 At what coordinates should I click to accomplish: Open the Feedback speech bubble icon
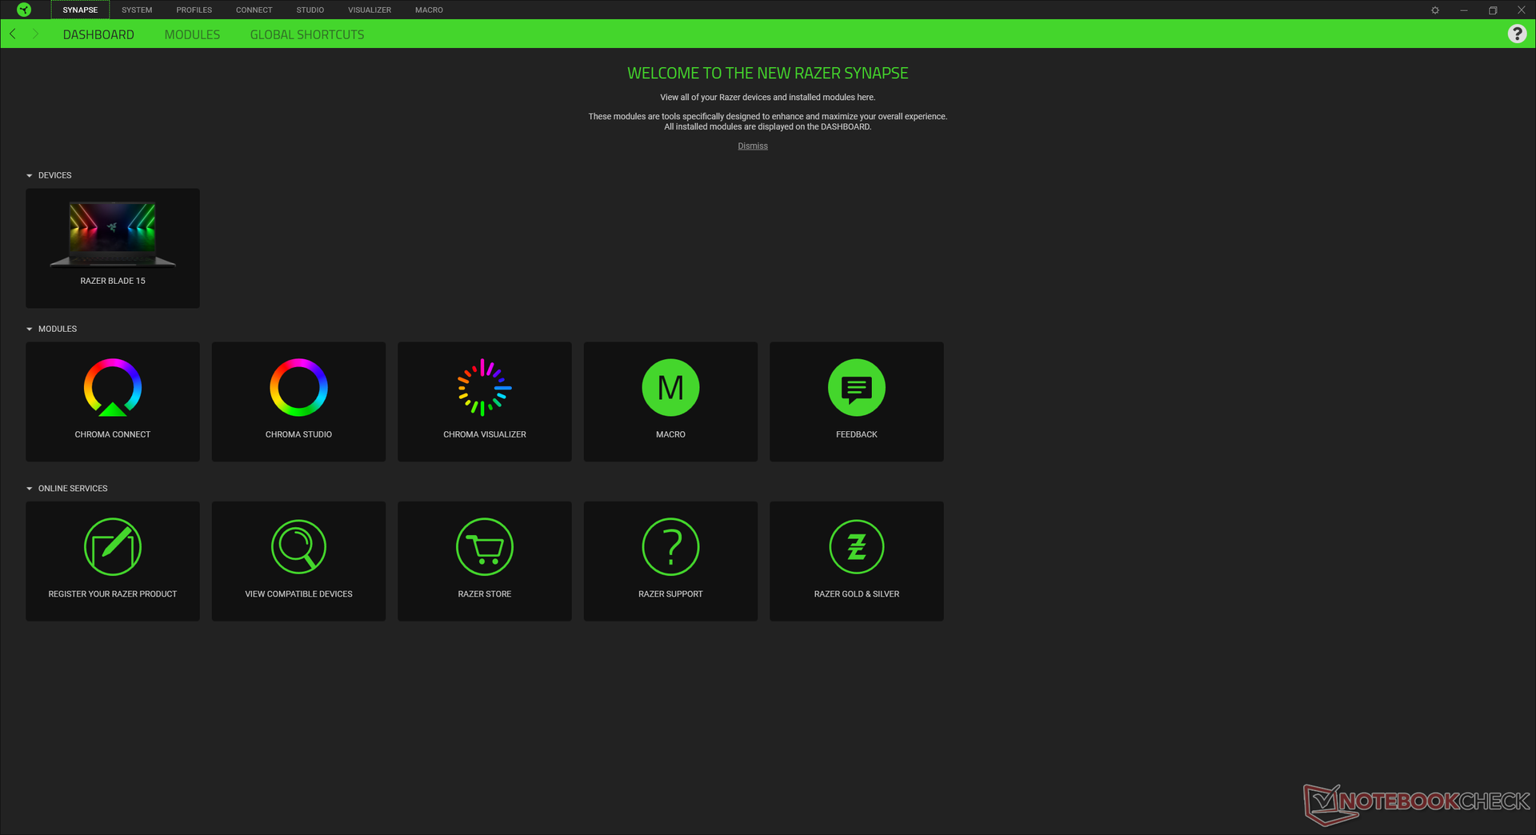(x=857, y=388)
